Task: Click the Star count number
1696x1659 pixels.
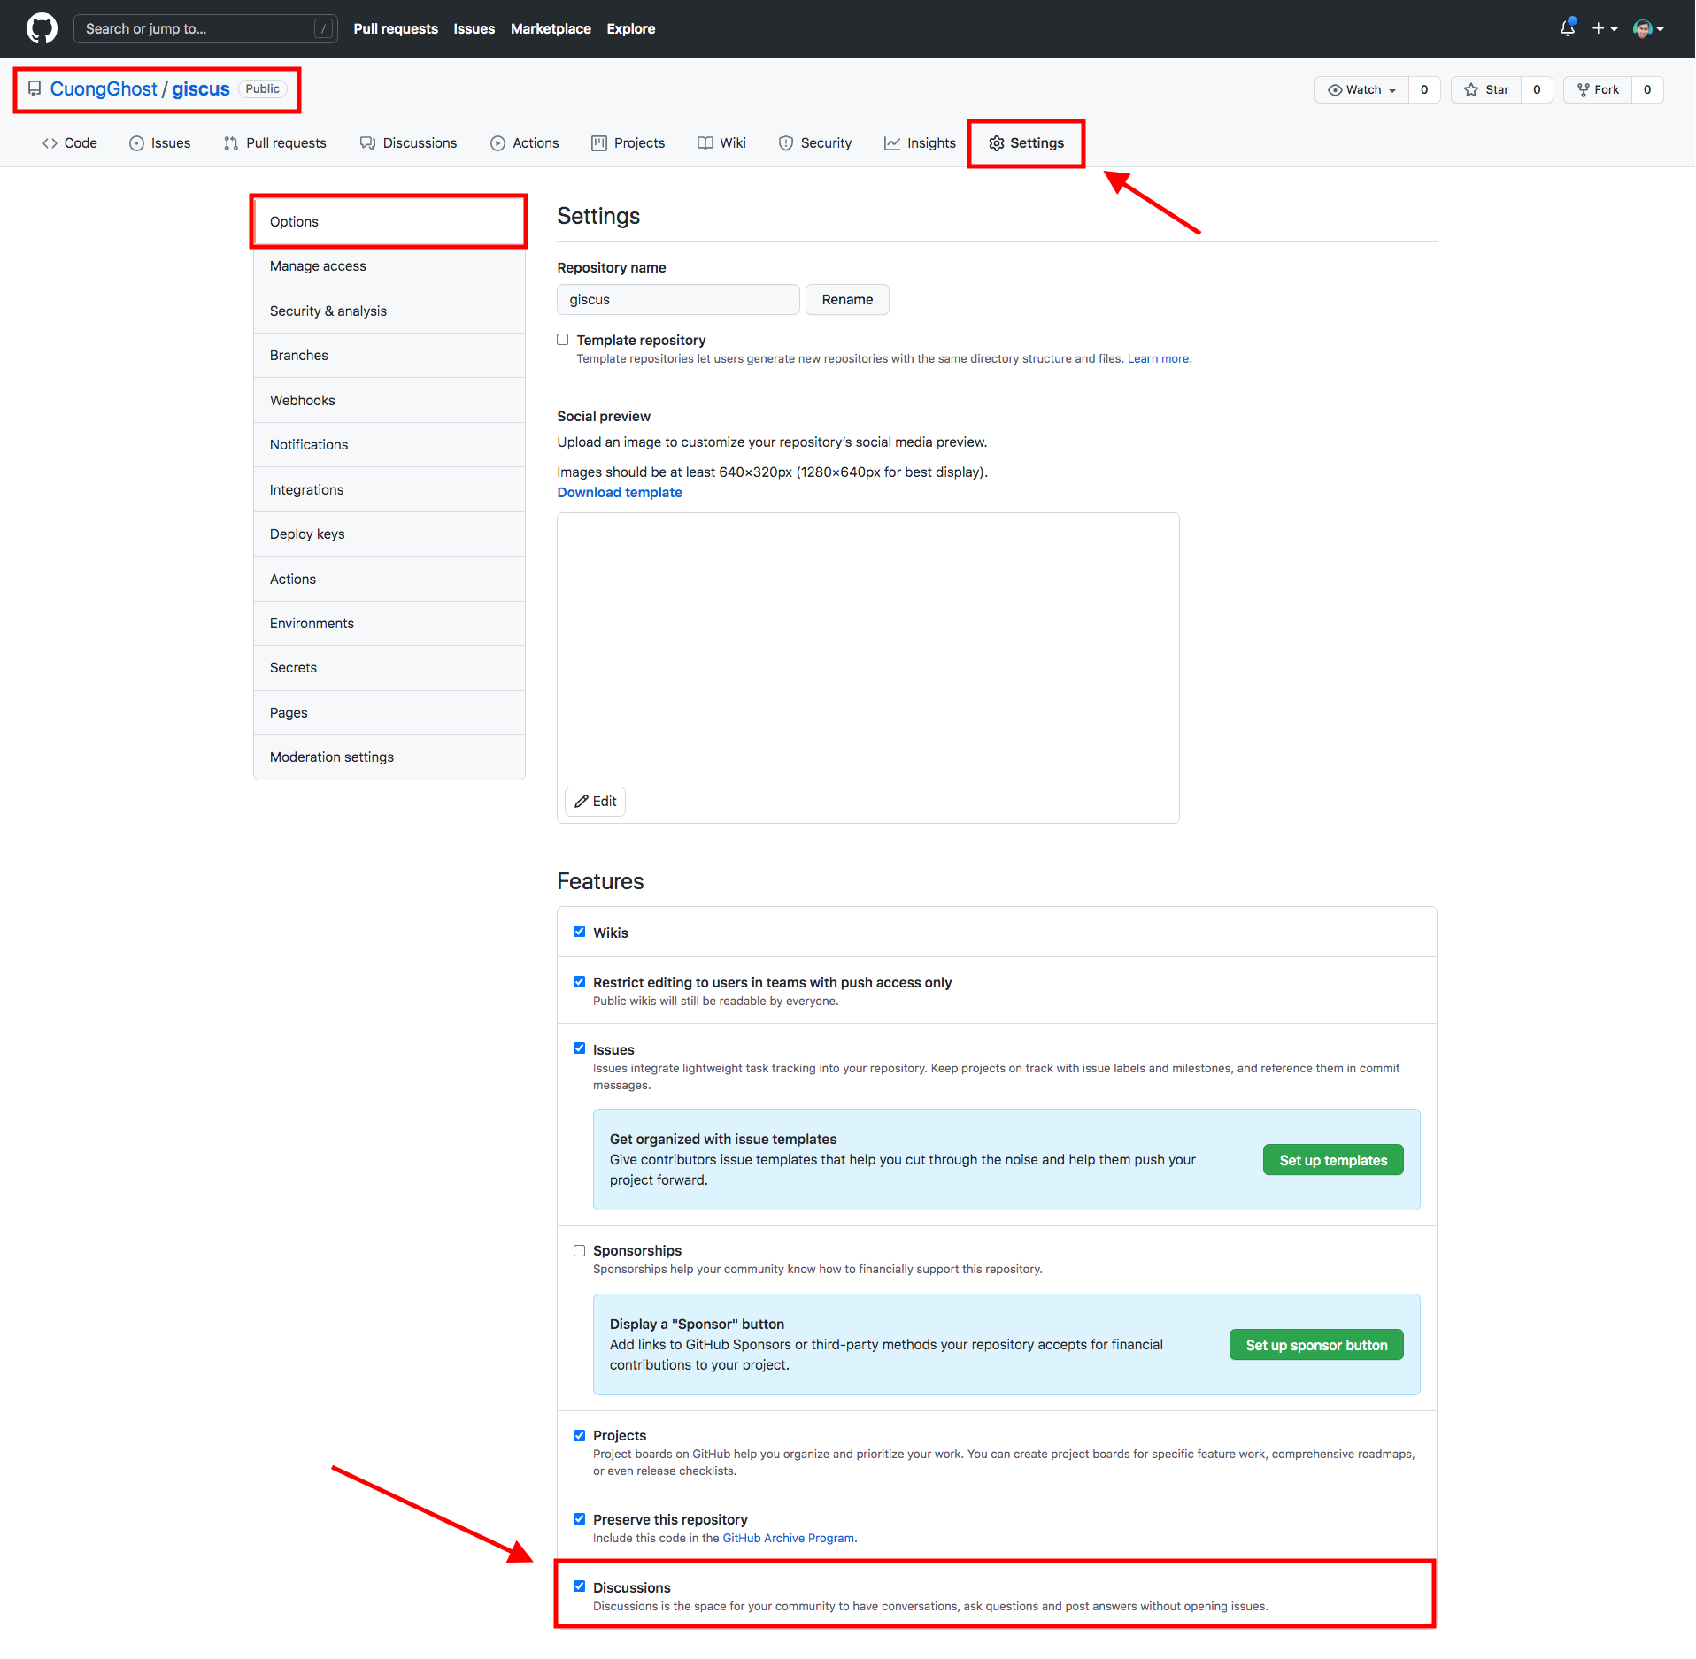Action: tap(1537, 89)
